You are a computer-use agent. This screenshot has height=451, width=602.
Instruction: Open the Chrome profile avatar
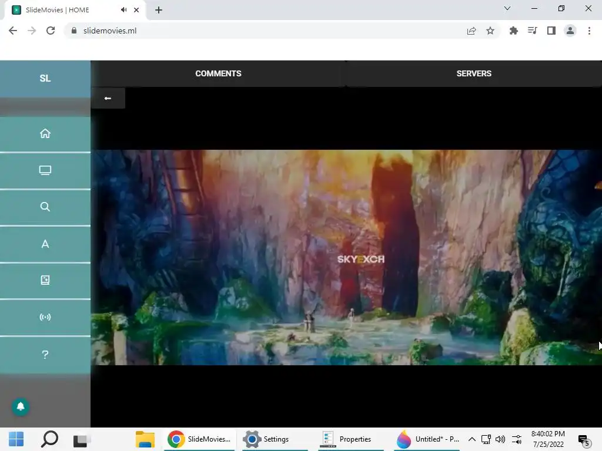click(570, 31)
